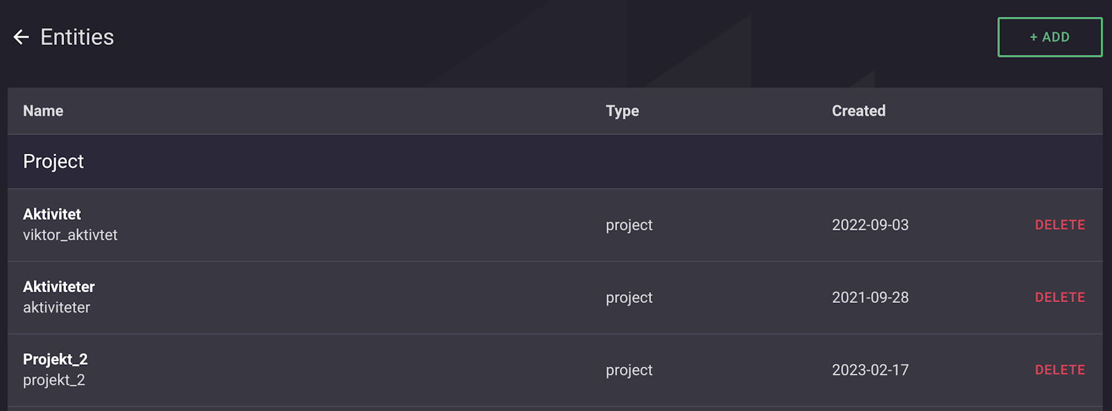Viewport: 1112px width, 411px height.
Task: Delete the Aktiviteter project entity
Action: point(1059,297)
